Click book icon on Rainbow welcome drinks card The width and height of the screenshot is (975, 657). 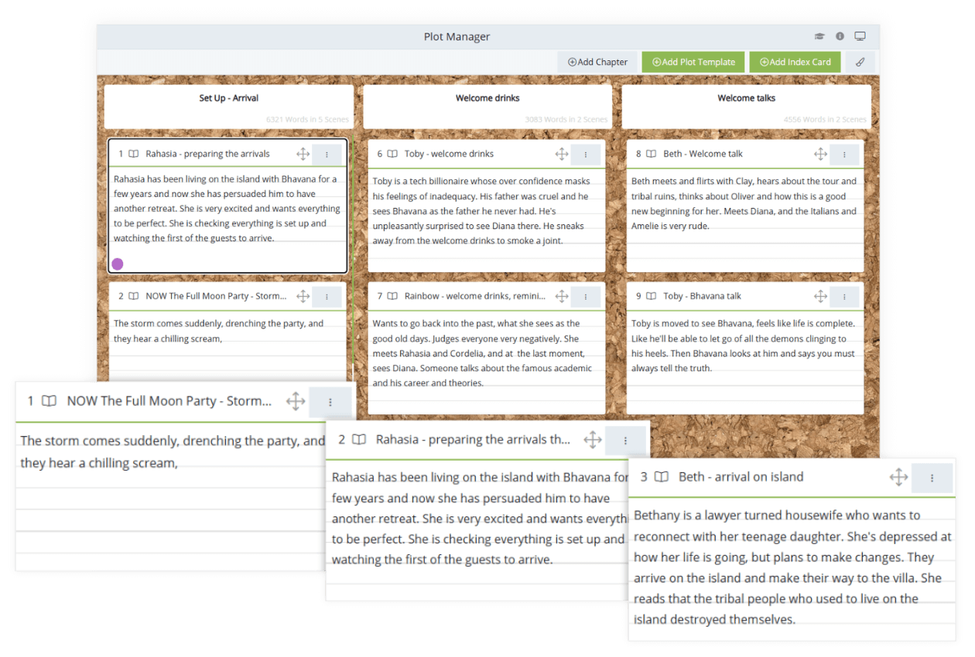[393, 296]
